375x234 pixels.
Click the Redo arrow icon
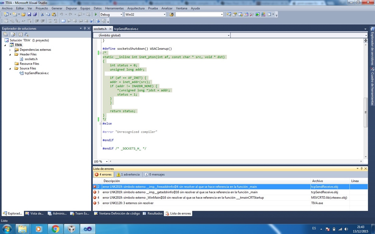tap(70, 14)
